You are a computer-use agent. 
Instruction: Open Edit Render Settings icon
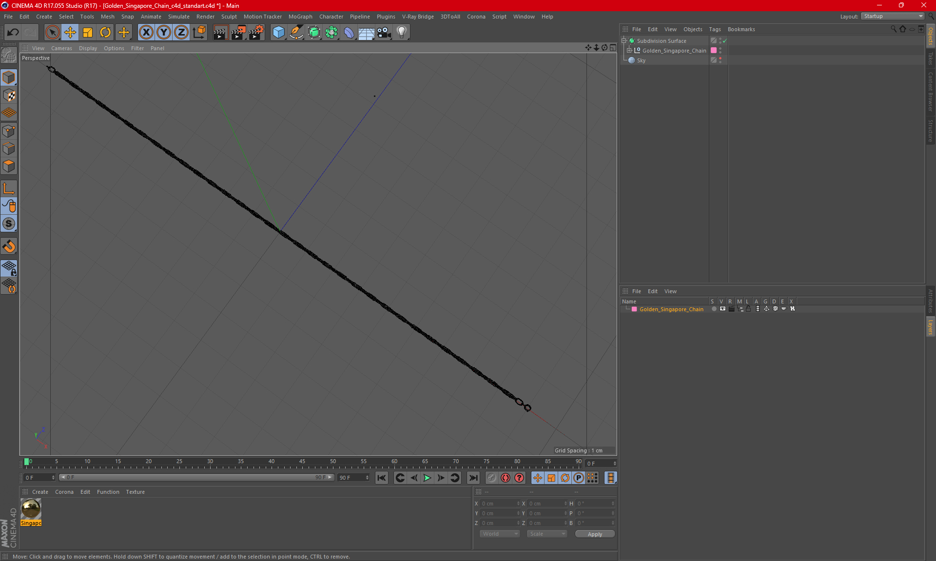pos(256,33)
